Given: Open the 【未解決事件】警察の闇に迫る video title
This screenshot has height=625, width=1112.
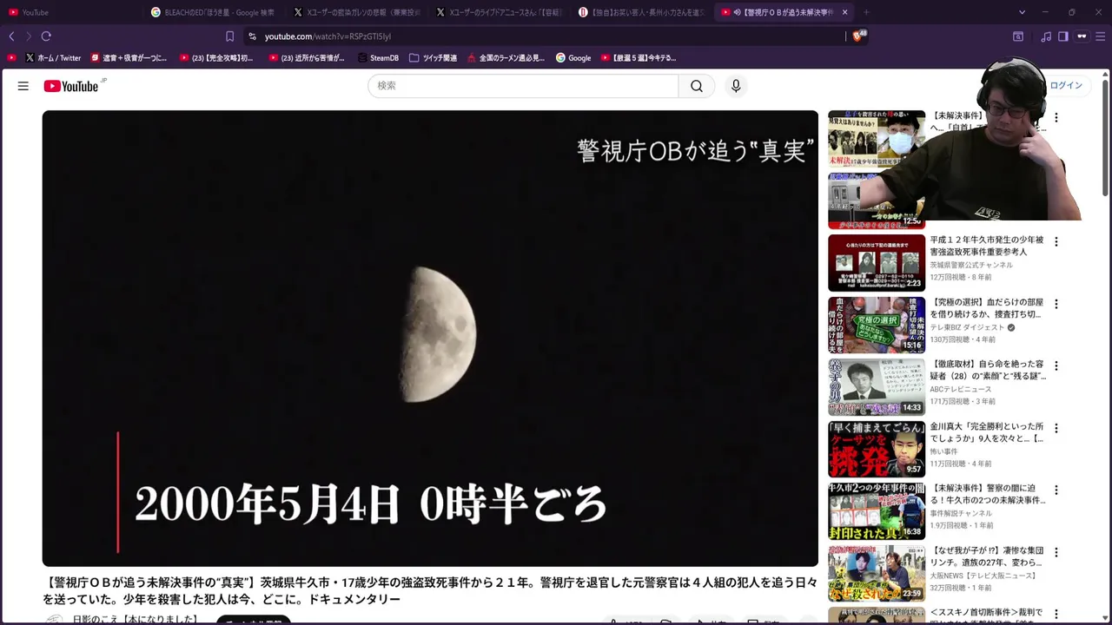Looking at the screenshot, I should [988, 495].
